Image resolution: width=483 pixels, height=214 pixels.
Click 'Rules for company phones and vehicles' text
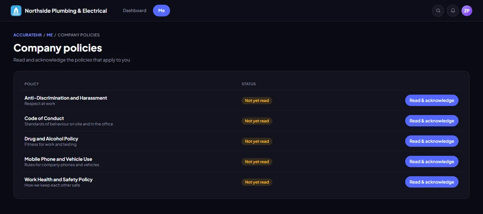click(62, 165)
